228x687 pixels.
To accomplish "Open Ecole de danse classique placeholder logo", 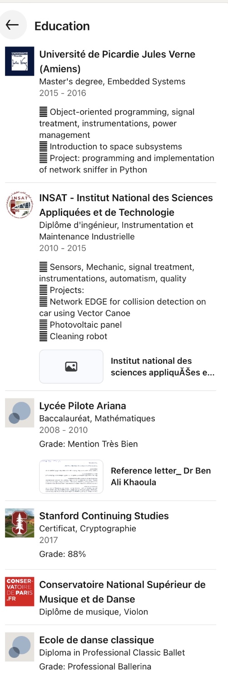I will [20, 647].
